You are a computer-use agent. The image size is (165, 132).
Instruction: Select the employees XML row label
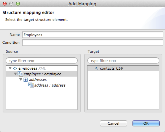(x=32, y=68)
